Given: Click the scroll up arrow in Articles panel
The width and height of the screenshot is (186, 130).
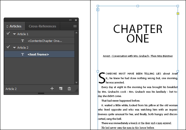Looking at the screenshot, I should [76, 33].
